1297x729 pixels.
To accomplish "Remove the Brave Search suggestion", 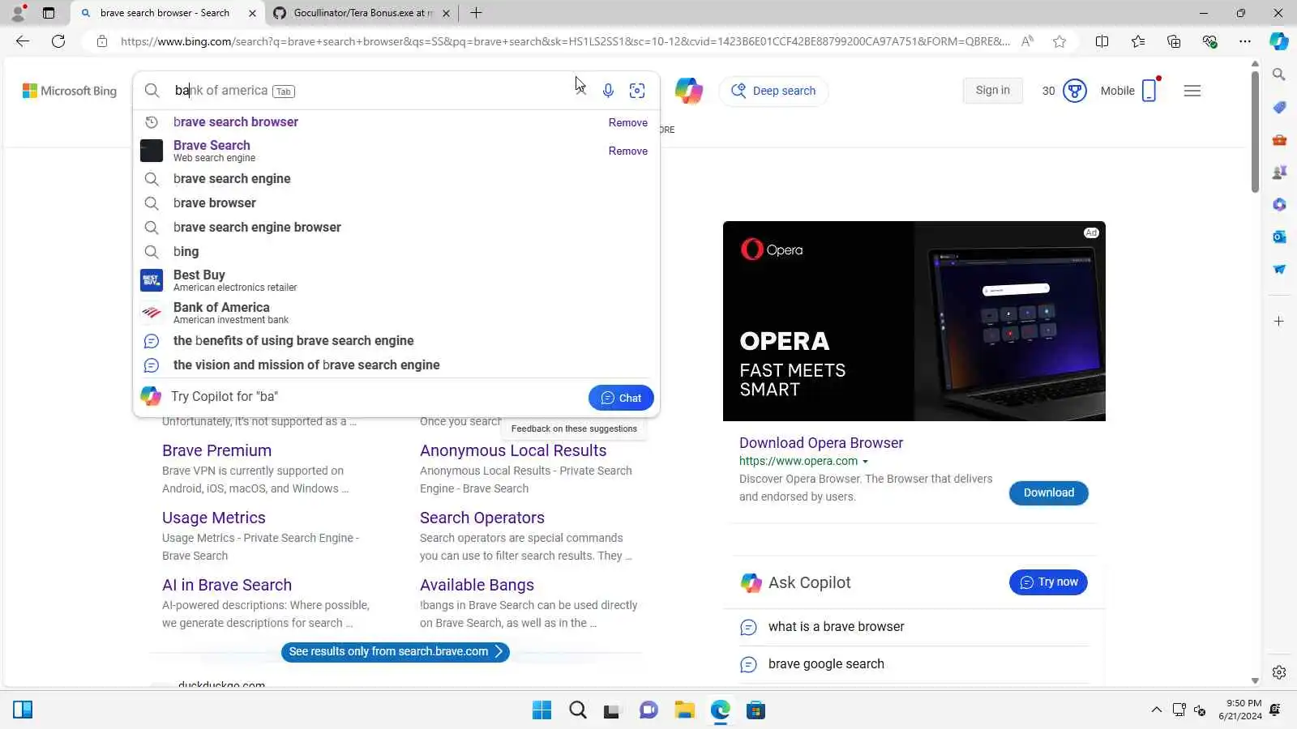I will coord(628,151).
